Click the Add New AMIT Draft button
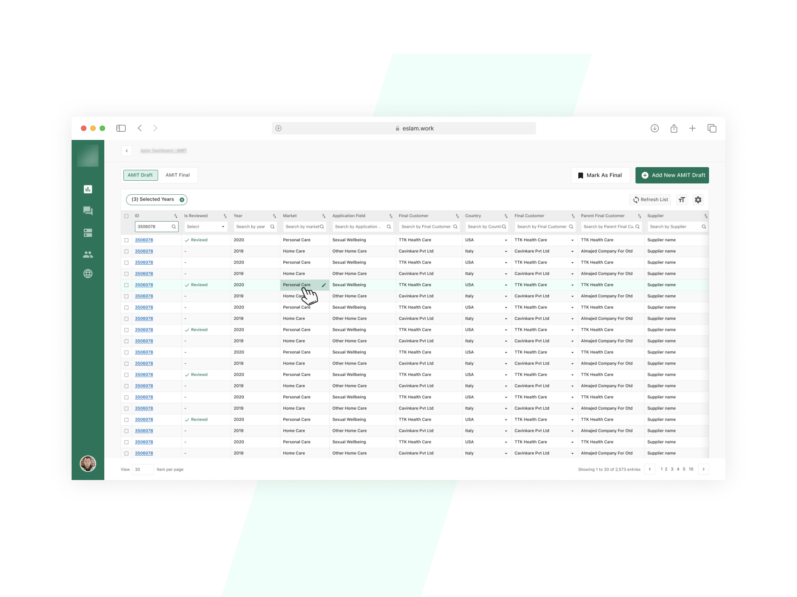Viewport: 797px width, 597px height. coord(672,175)
